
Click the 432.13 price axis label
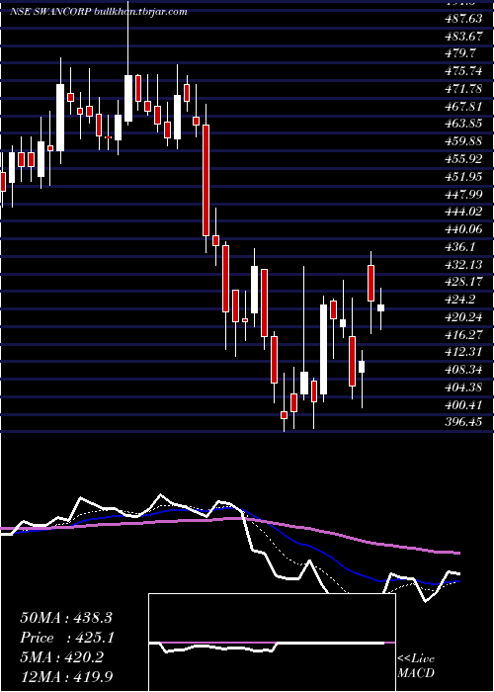(x=463, y=264)
